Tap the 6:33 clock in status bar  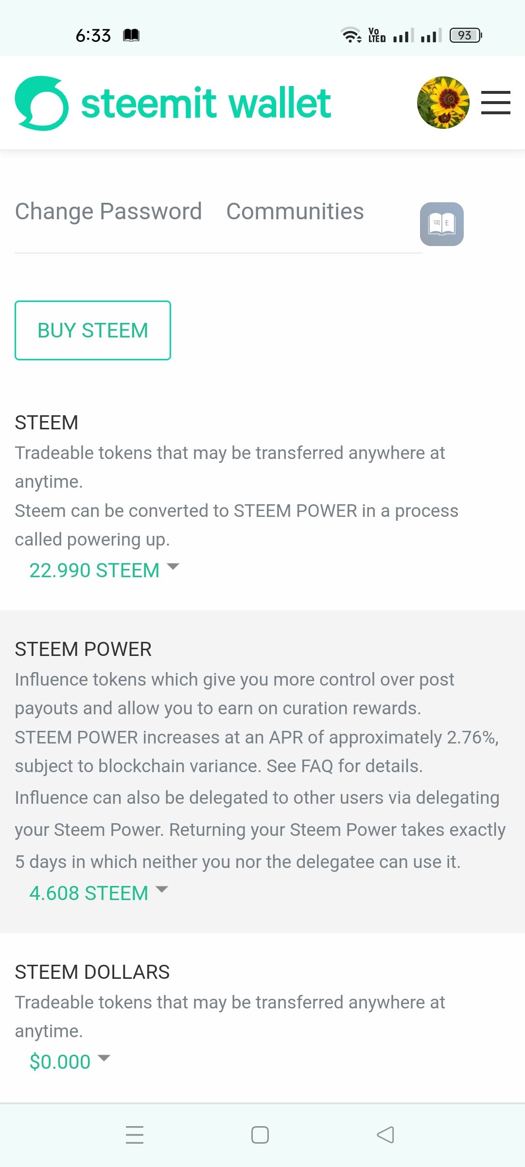[x=93, y=35]
